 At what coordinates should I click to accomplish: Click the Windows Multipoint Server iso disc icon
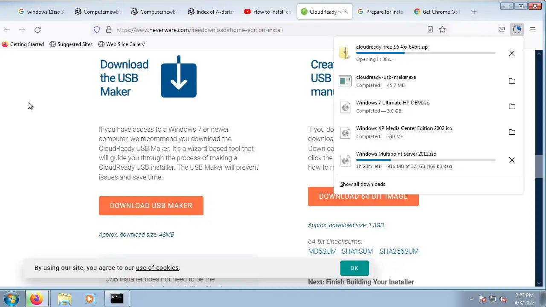click(345, 160)
